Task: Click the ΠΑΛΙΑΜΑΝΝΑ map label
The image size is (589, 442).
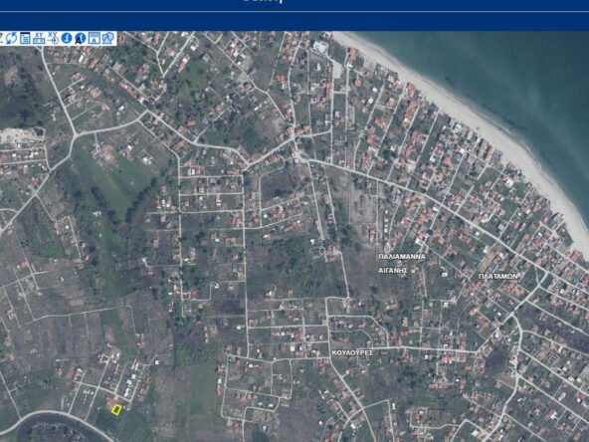Action: tap(402, 256)
